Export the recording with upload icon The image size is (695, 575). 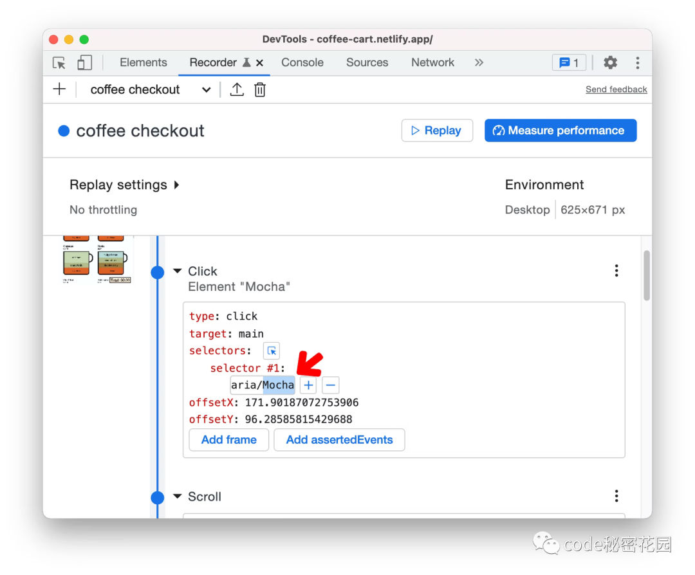point(237,89)
